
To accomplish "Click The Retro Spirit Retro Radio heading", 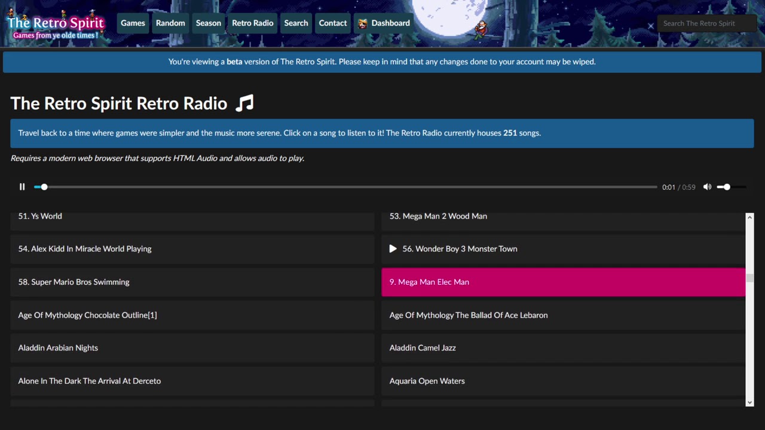I will pos(119,103).
